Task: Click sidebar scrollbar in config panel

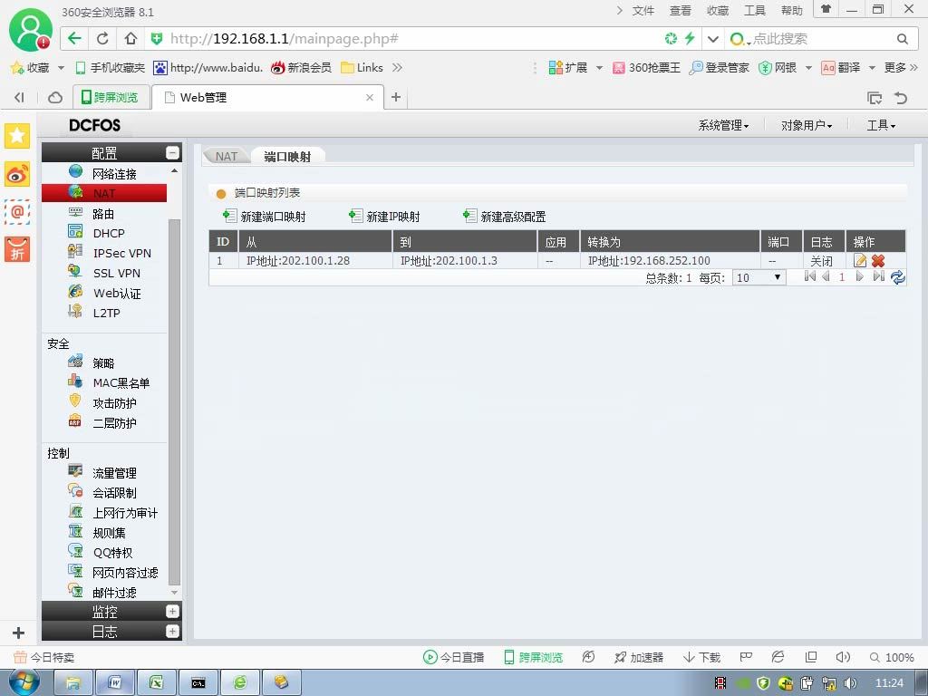Action: pos(174,401)
